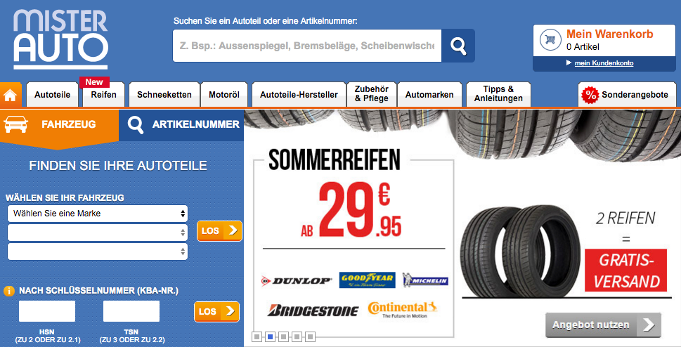Click the Mister Auto logo

click(60, 39)
